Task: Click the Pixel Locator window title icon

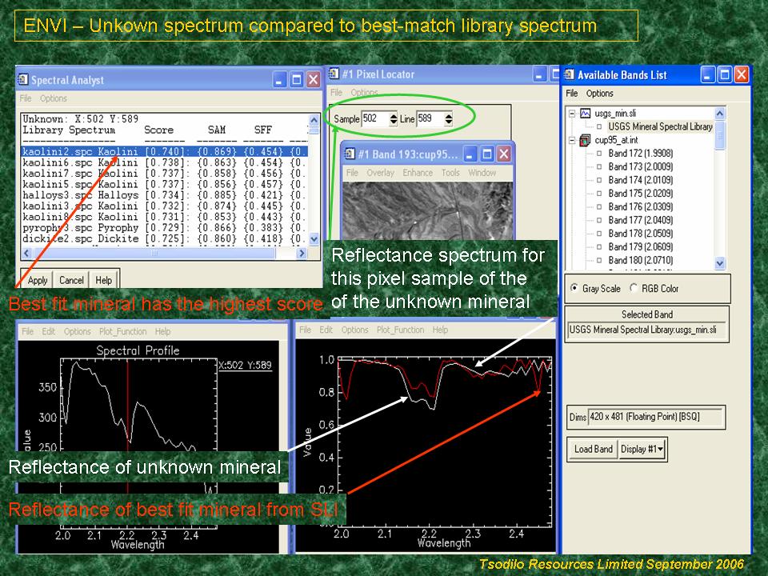Action: point(334,74)
